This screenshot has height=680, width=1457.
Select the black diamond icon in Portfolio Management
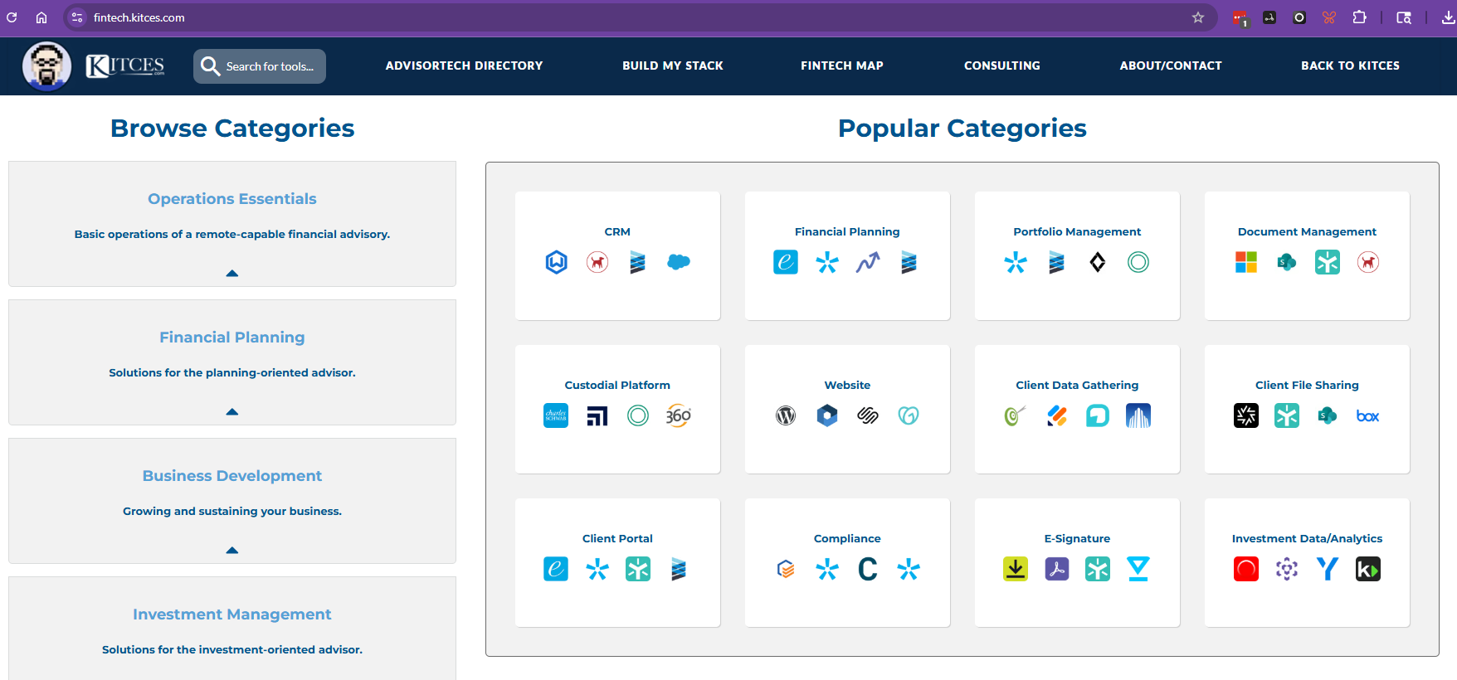pos(1098,262)
